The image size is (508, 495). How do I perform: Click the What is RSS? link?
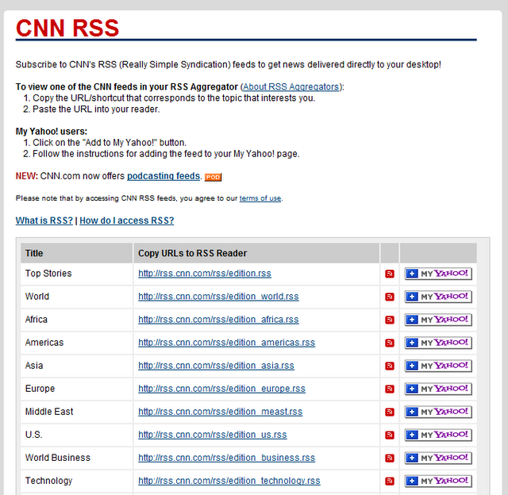(x=44, y=221)
